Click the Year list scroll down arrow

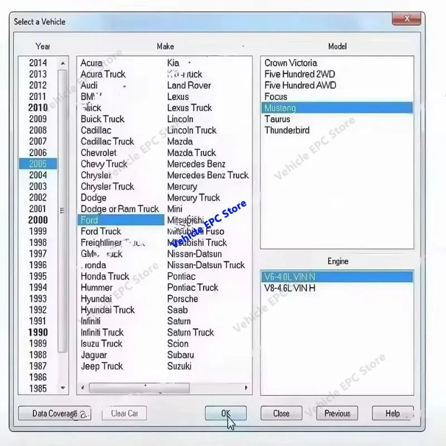pyautogui.click(x=63, y=387)
